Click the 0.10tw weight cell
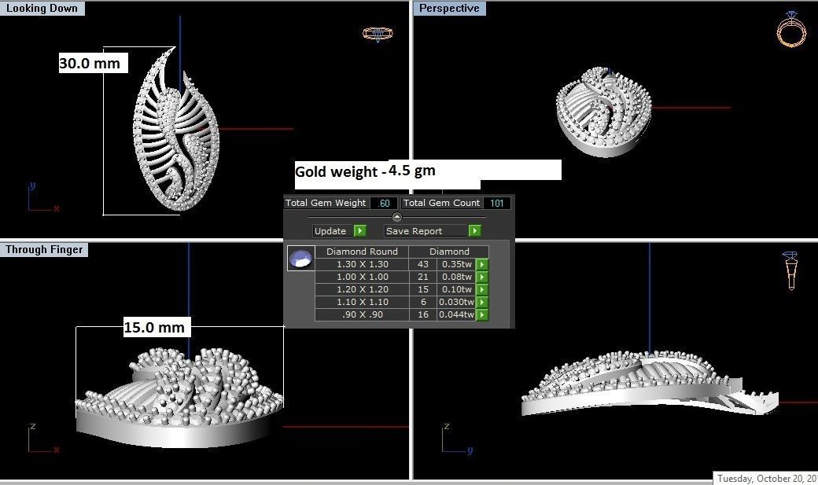The width and height of the screenshot is (818, 485). pyautogui.click(x=456, y=289)
